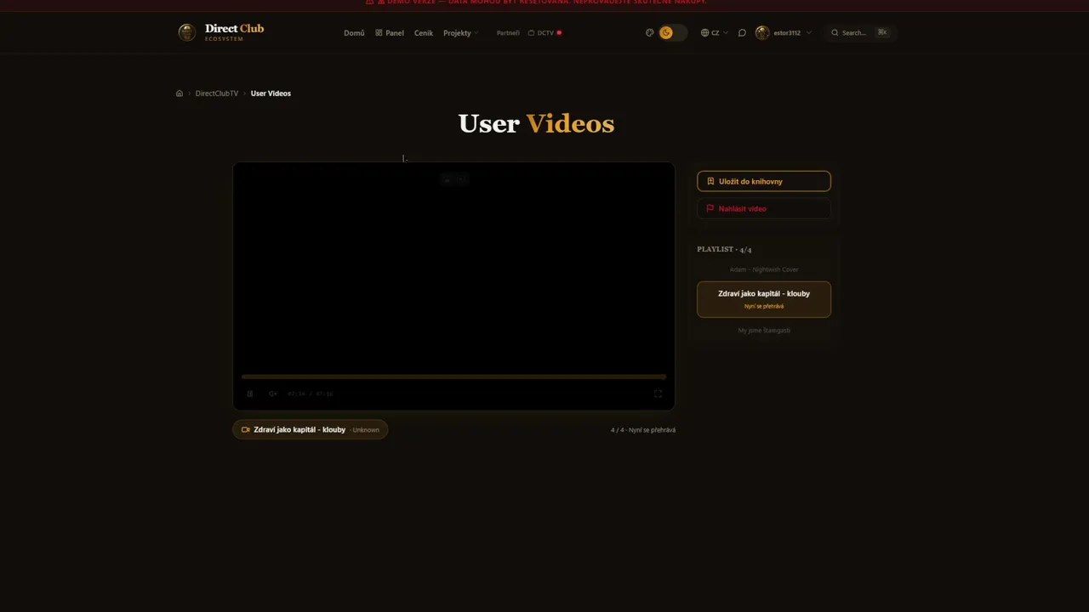The width and height of the screenshot is (1089, 612).
Task: Click the video time display
Action: coord(310,394)
